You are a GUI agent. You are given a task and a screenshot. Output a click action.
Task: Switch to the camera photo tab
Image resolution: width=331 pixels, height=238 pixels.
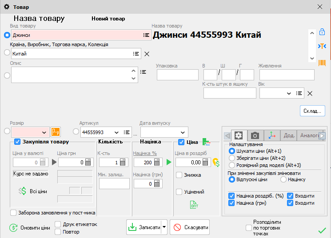tap(255, 135)
